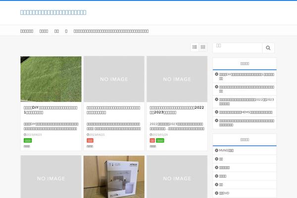Click the magnifying glass search button
Screen dimensions: 297x198
coord(268,48)
